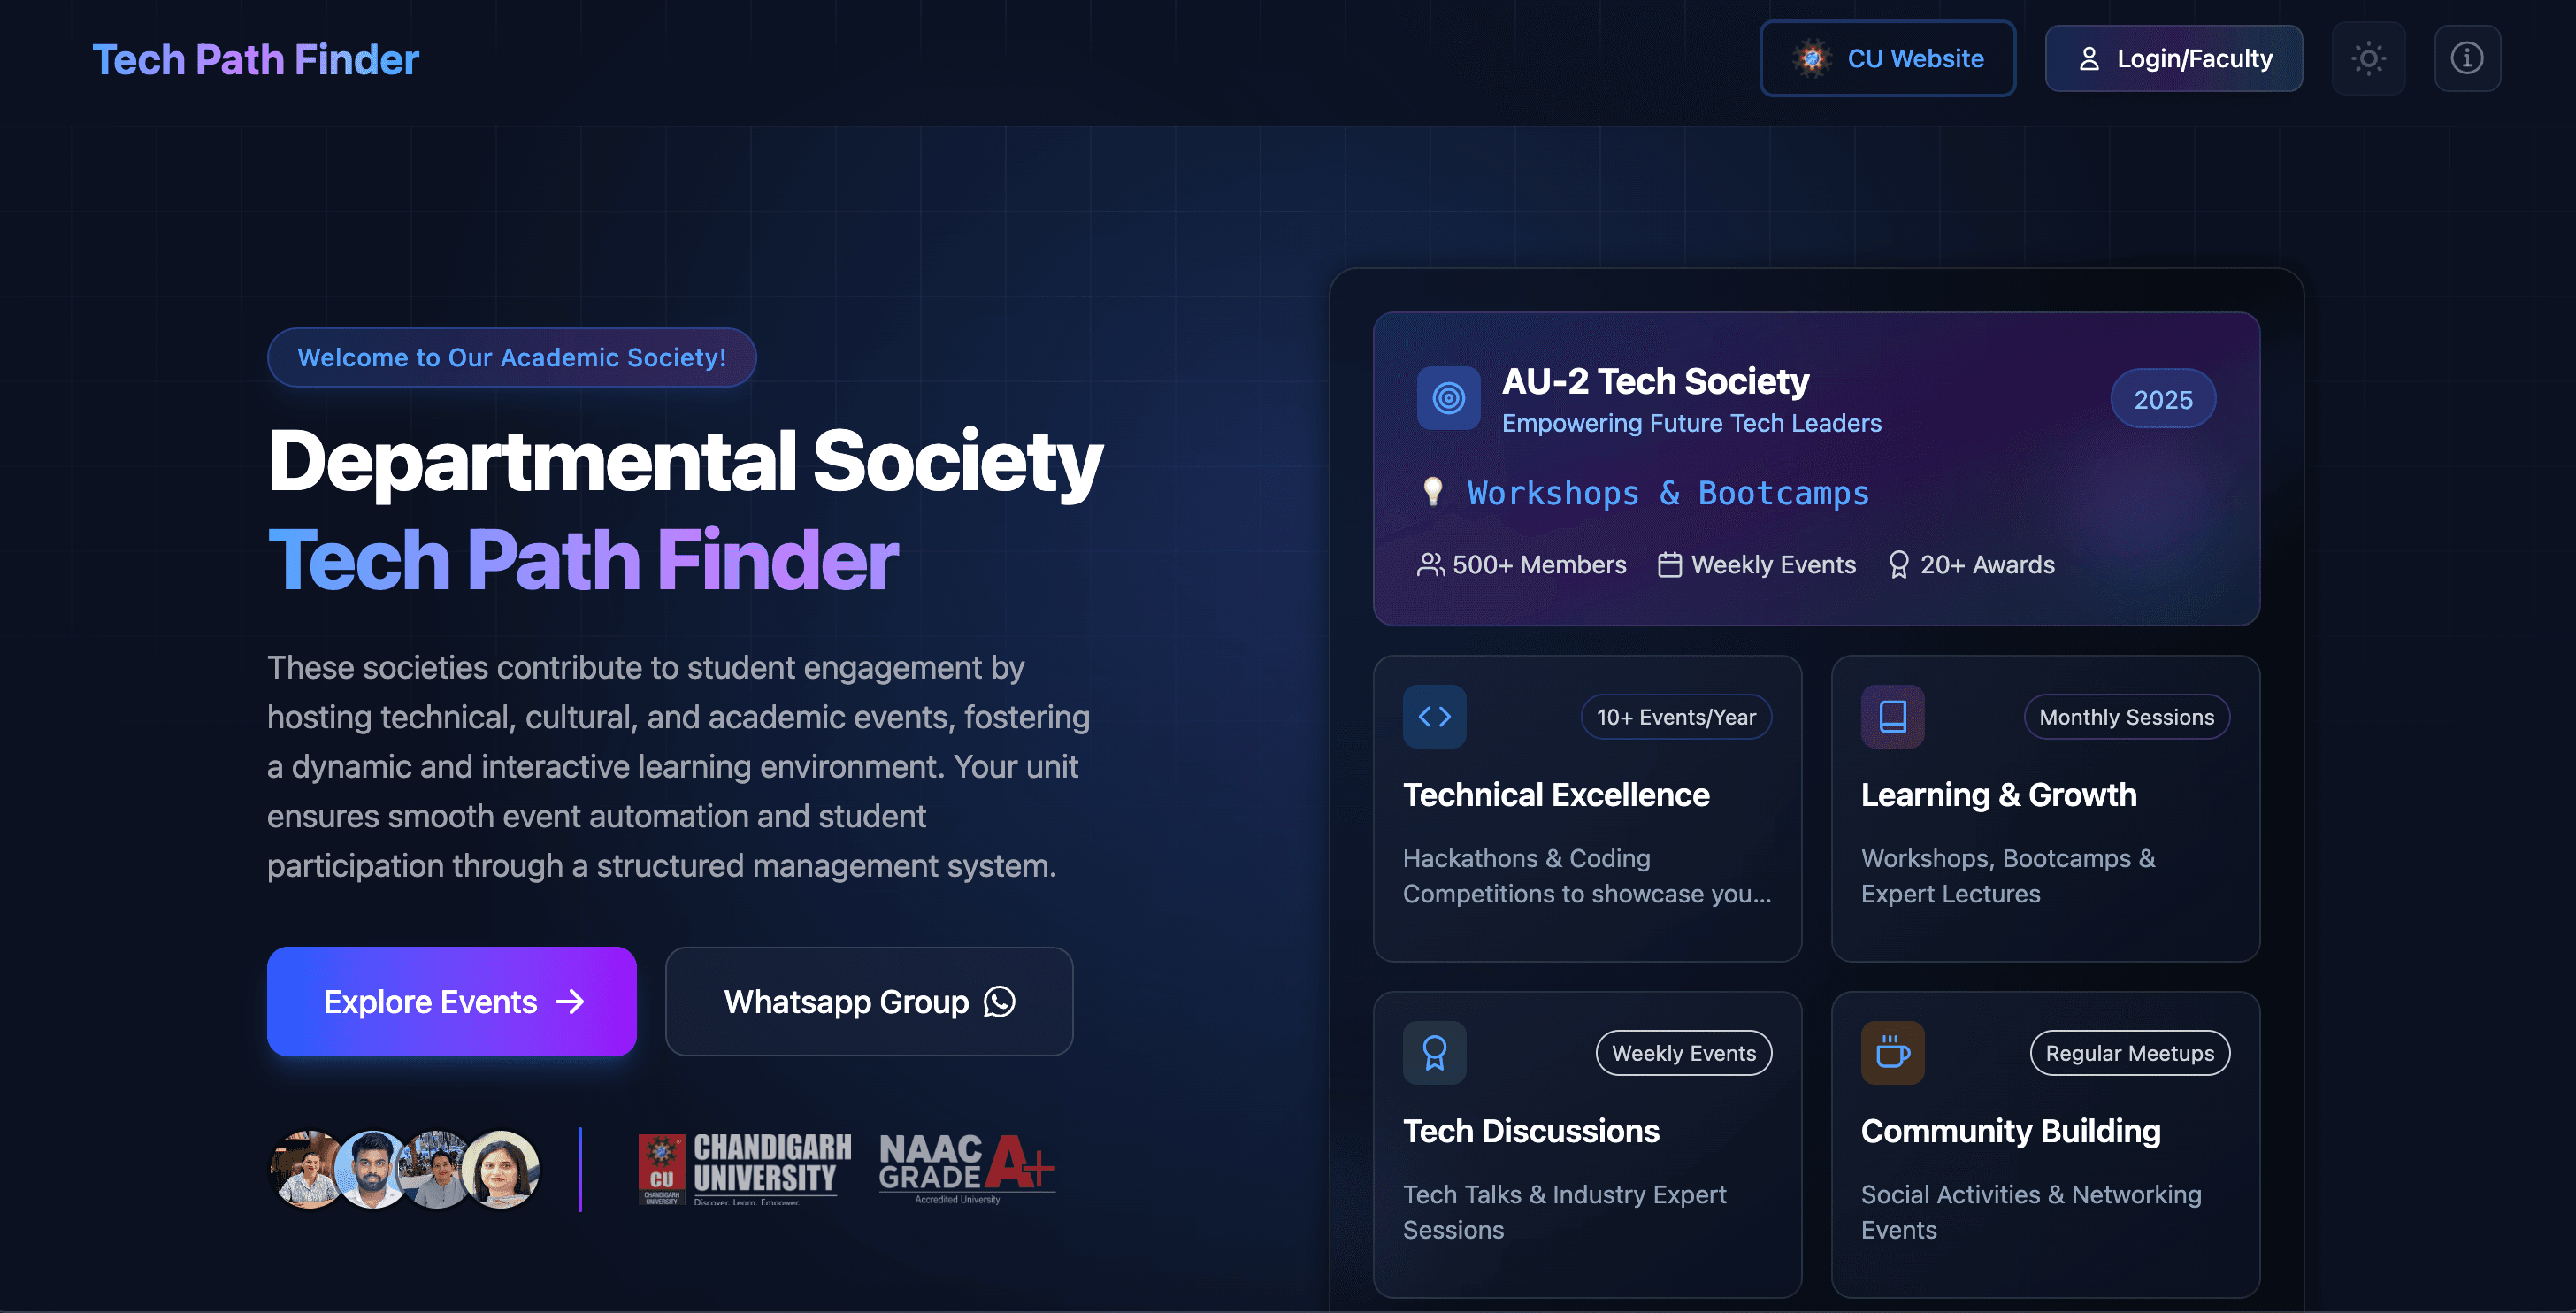Select the award ribbon icon on Tech Discussions

coord(1434,1052)
